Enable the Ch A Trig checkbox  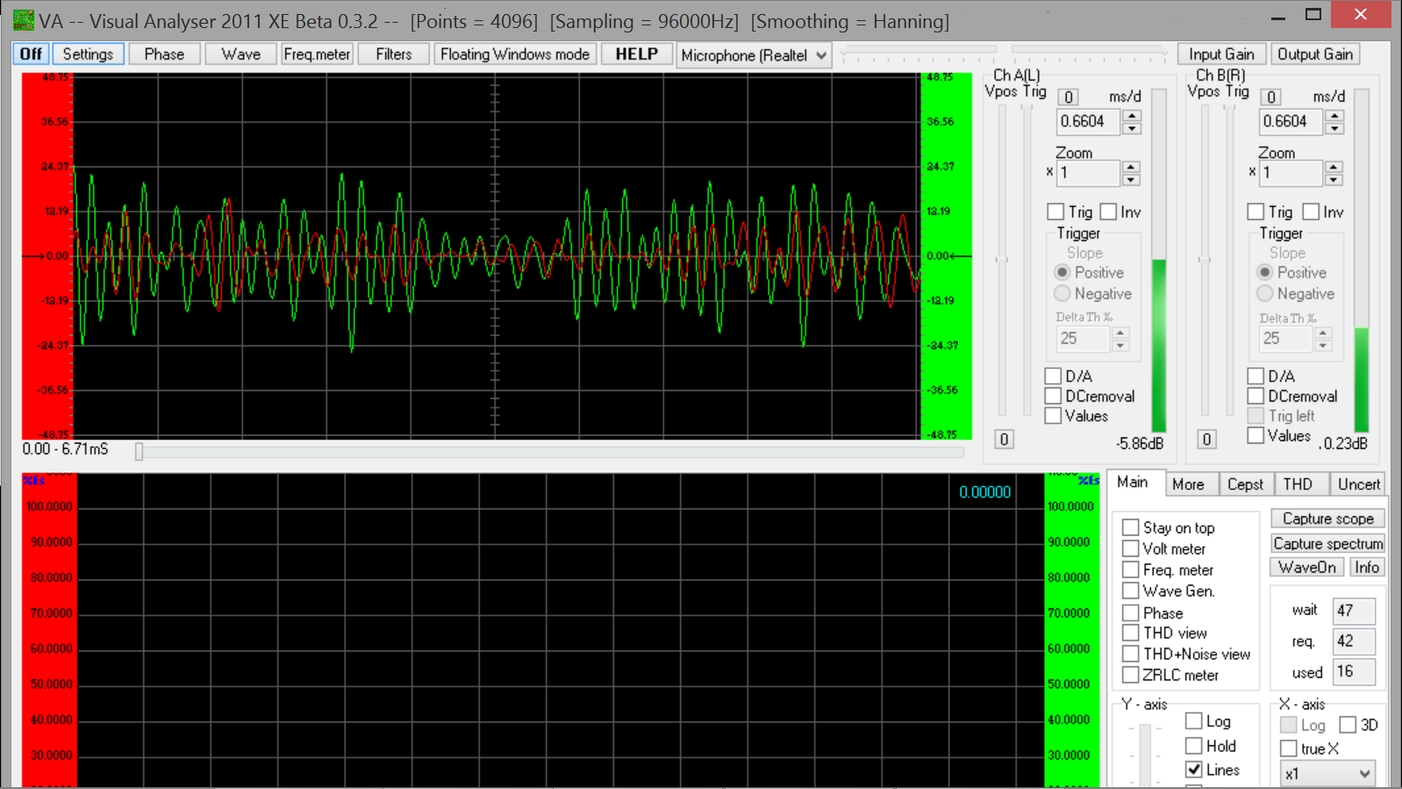tap(1055, 212)
